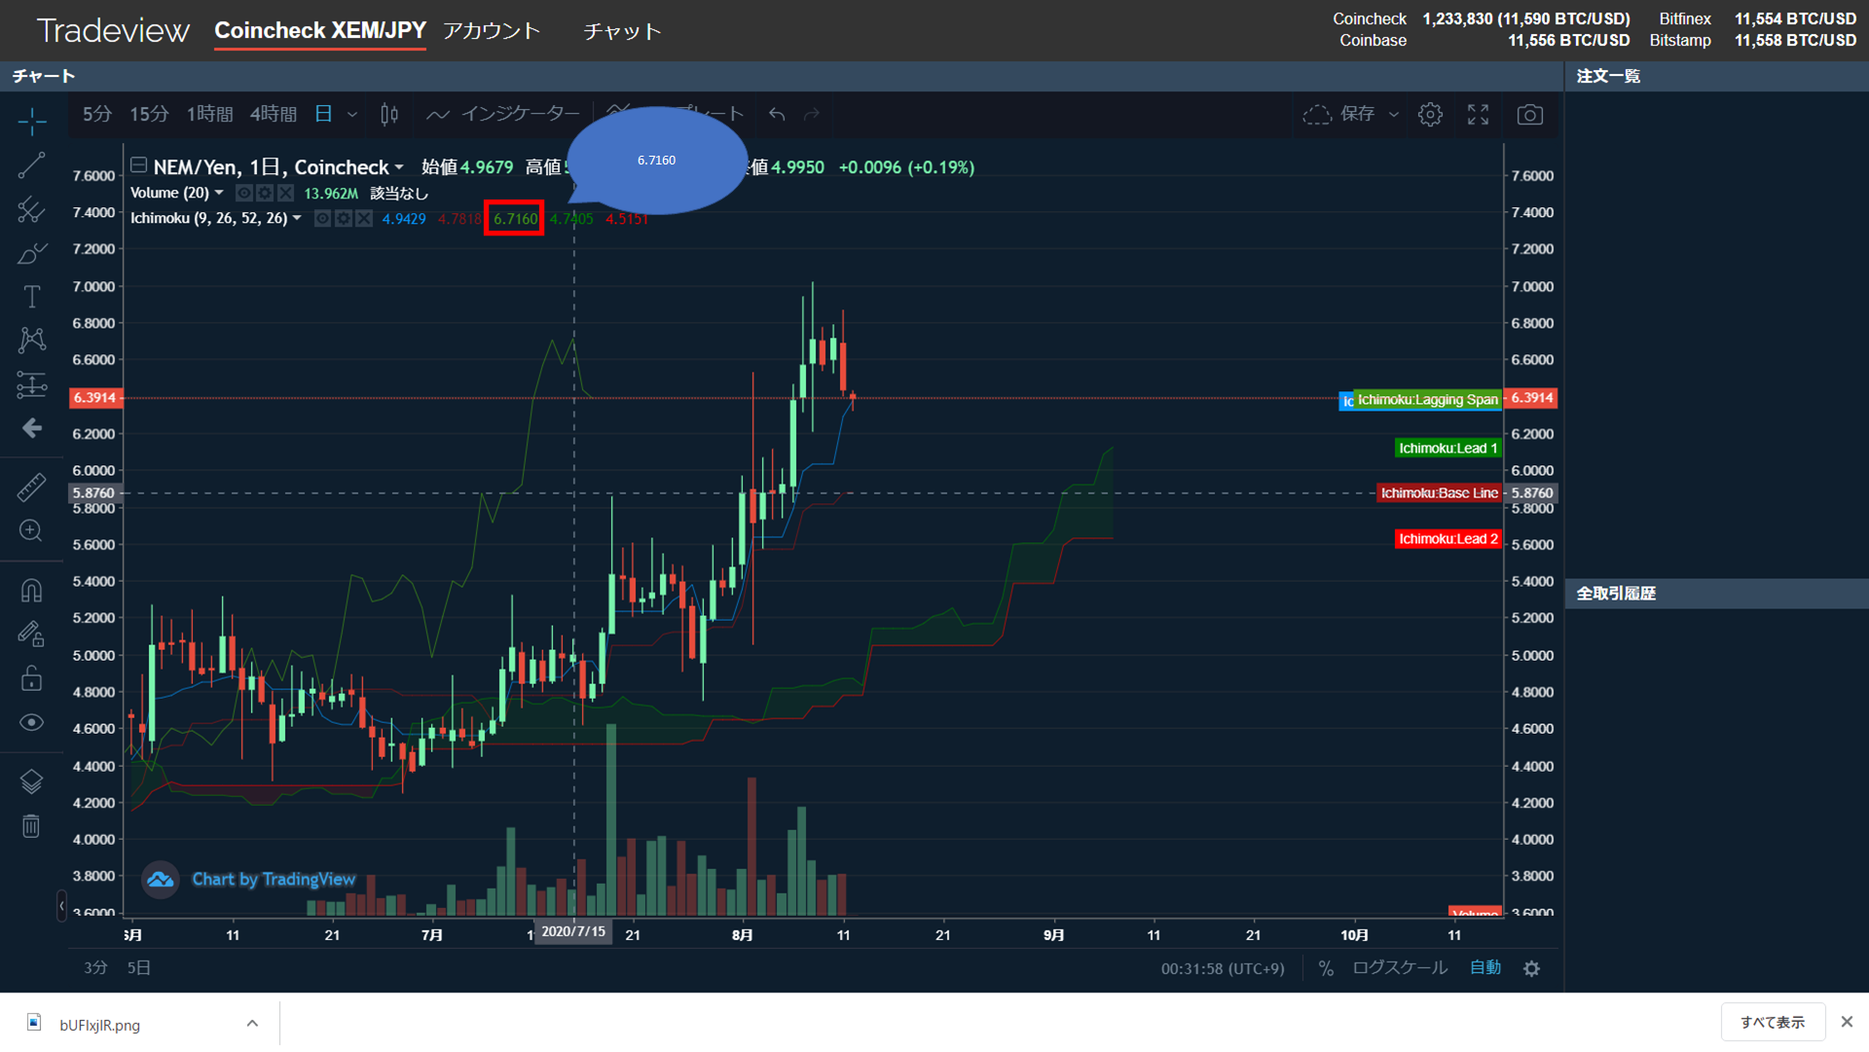Open the アカウント menu

click(x=492, y=31)
